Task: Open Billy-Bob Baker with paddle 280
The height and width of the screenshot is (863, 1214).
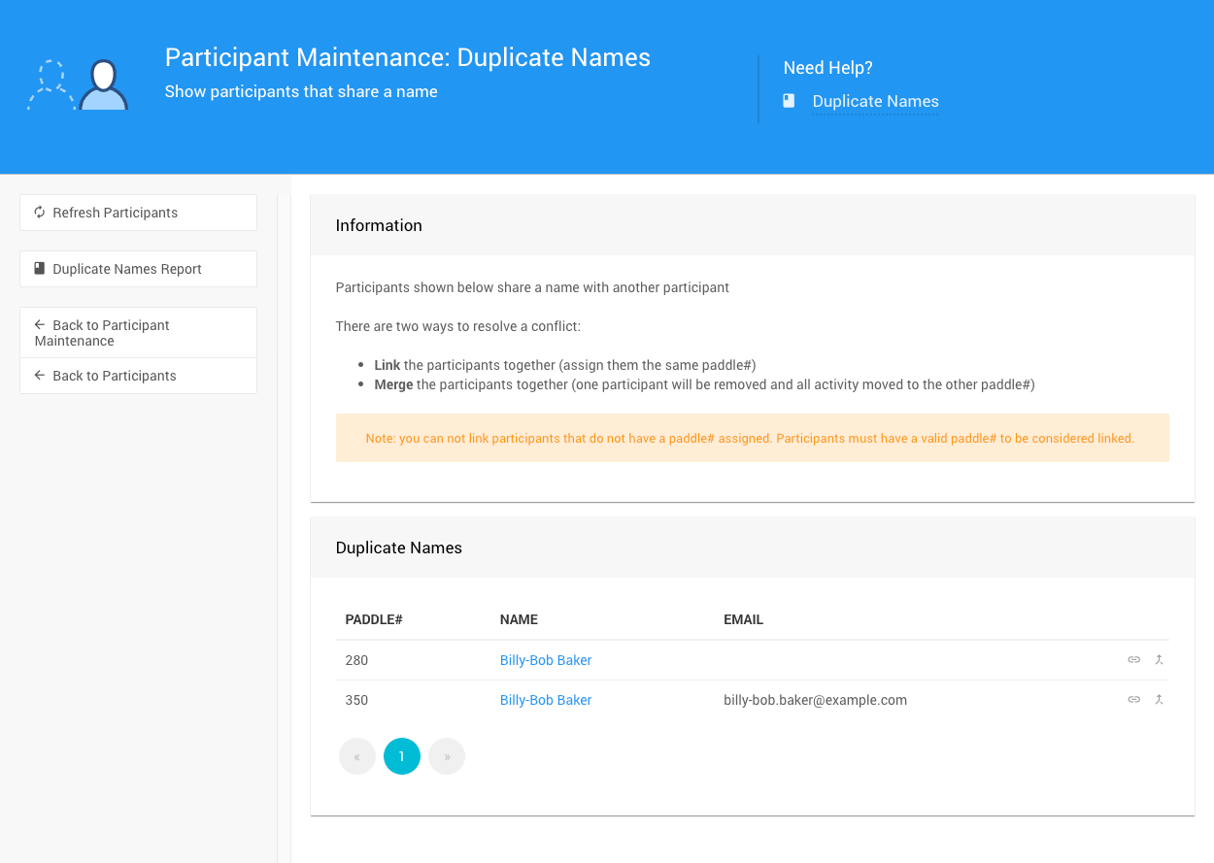Action: 545,660
